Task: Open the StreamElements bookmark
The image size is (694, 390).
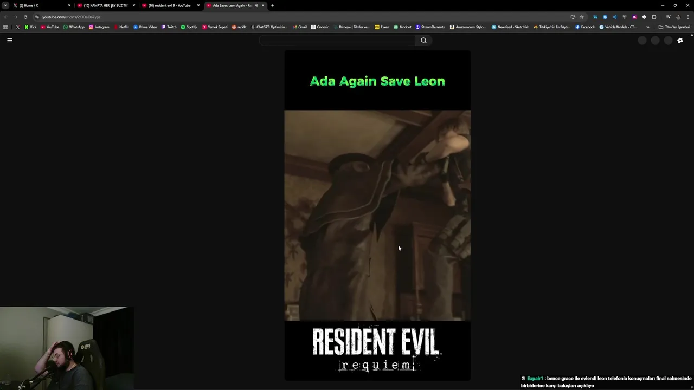Action: [430, 27]
